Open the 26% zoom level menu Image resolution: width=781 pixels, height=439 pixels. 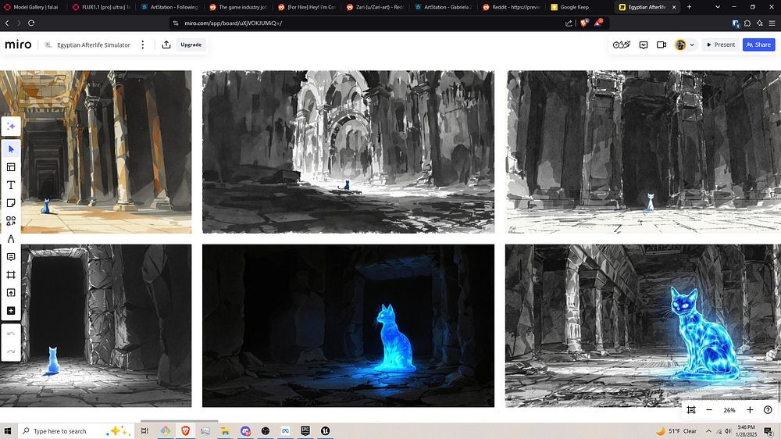click(729, 410)
